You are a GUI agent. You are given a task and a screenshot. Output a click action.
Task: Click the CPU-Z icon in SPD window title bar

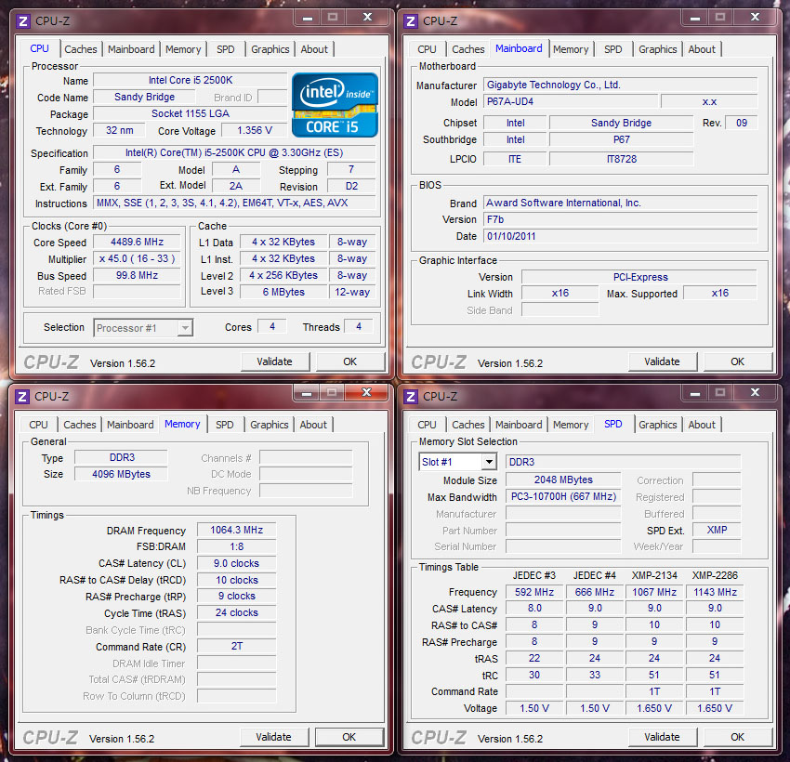pos(411,397)
